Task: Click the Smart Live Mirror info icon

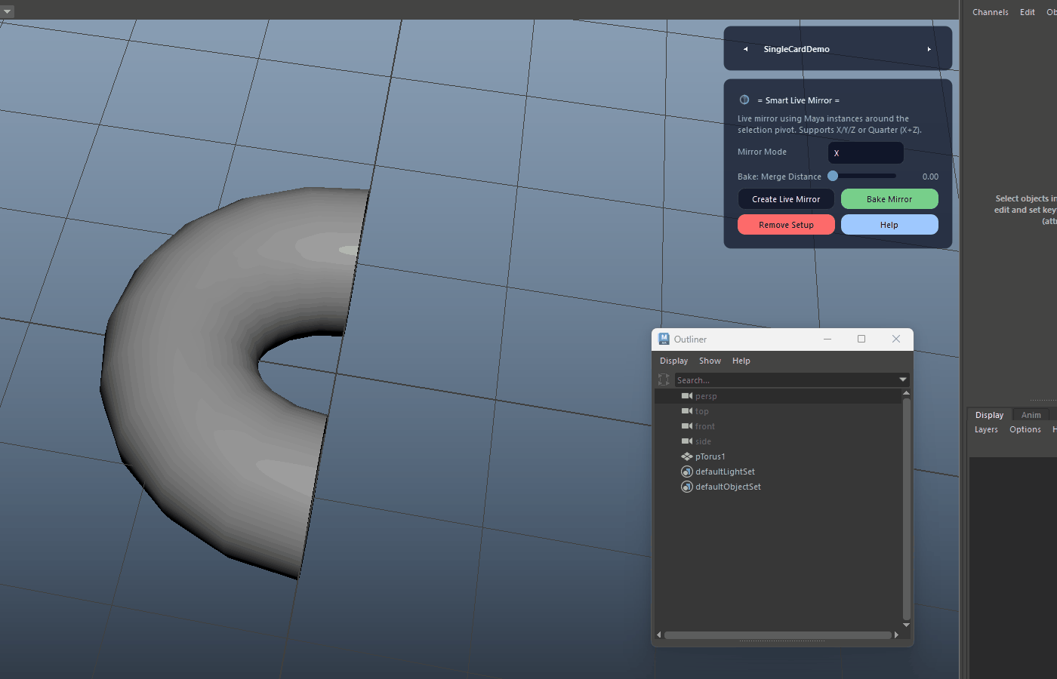Action: click(x=744, y=100)
